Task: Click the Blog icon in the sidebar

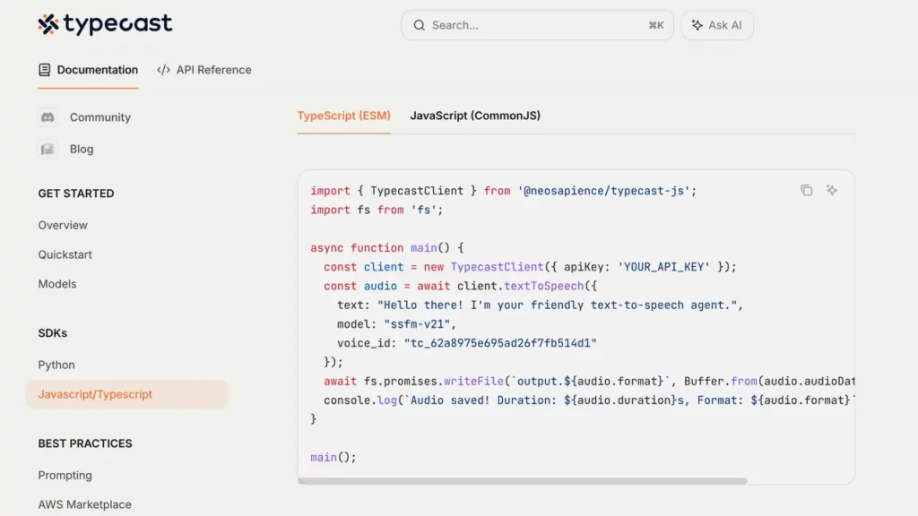Action: click(47, 149)
